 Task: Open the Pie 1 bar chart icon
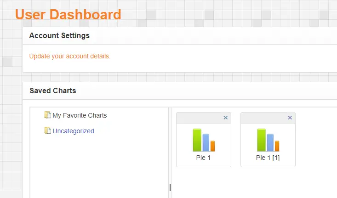pos(204,140)
